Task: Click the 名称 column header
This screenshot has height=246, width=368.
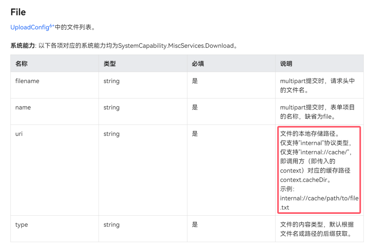Action: (x=22, y=64)
